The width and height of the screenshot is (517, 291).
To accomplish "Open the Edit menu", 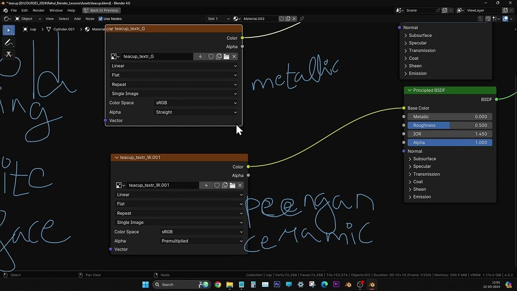I will coord(24,10).
